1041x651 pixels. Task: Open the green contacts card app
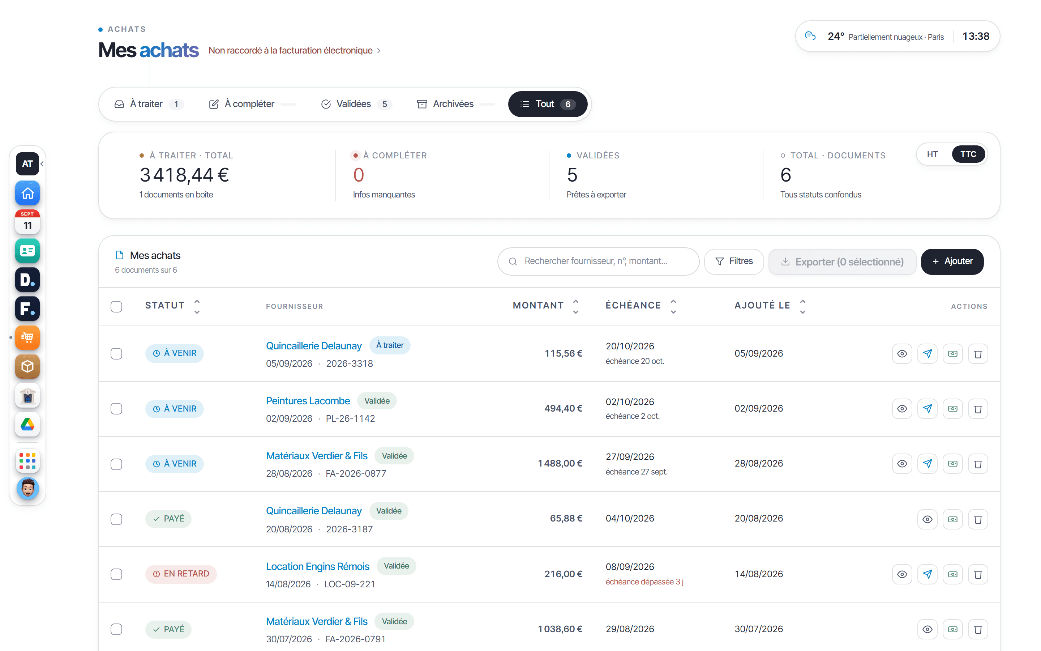click(x=27, y=251)
